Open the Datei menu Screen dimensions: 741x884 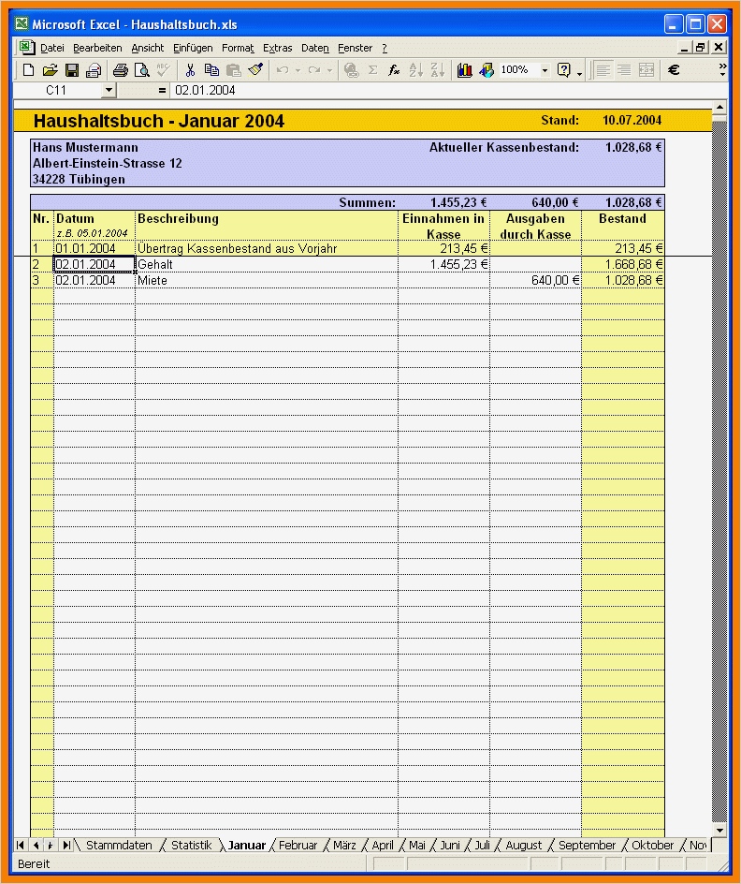pos(52,48)
